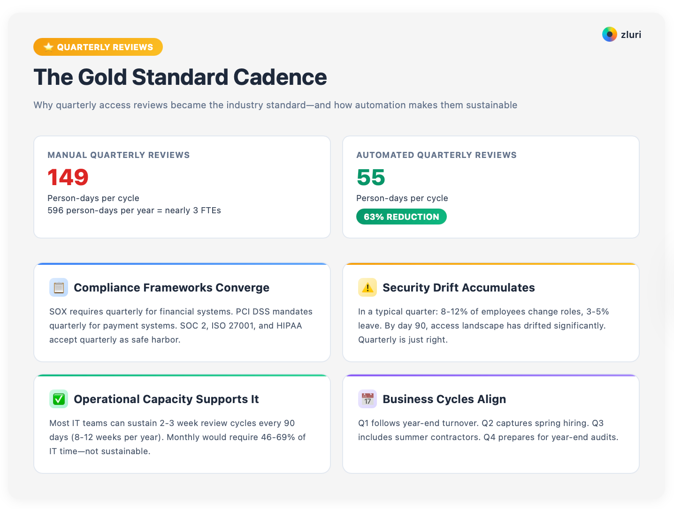This screenshot has width=674, height=509.
Task: Click the green 55 figure
Action: coord(371,177)
